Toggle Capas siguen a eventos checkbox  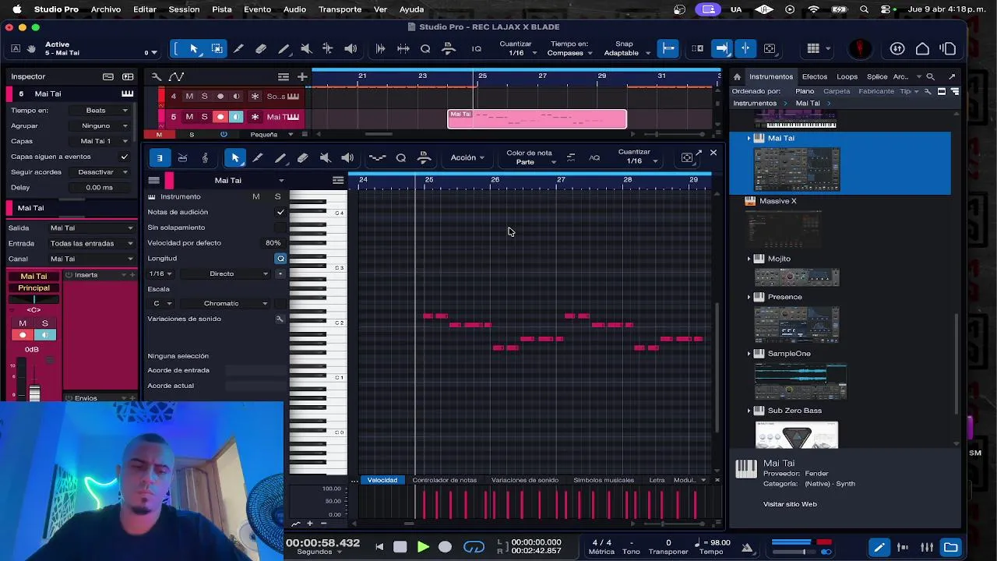pyautogui.click(x=124, y=157)
